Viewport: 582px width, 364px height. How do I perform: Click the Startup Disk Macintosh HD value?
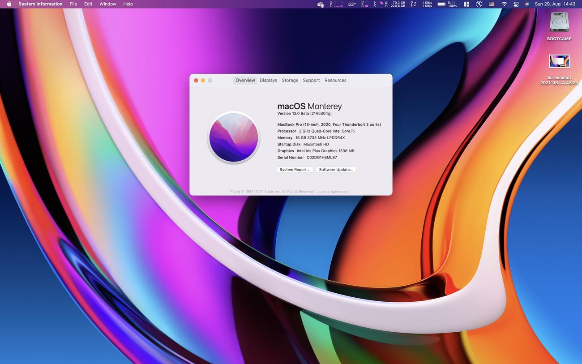[316, 145]
